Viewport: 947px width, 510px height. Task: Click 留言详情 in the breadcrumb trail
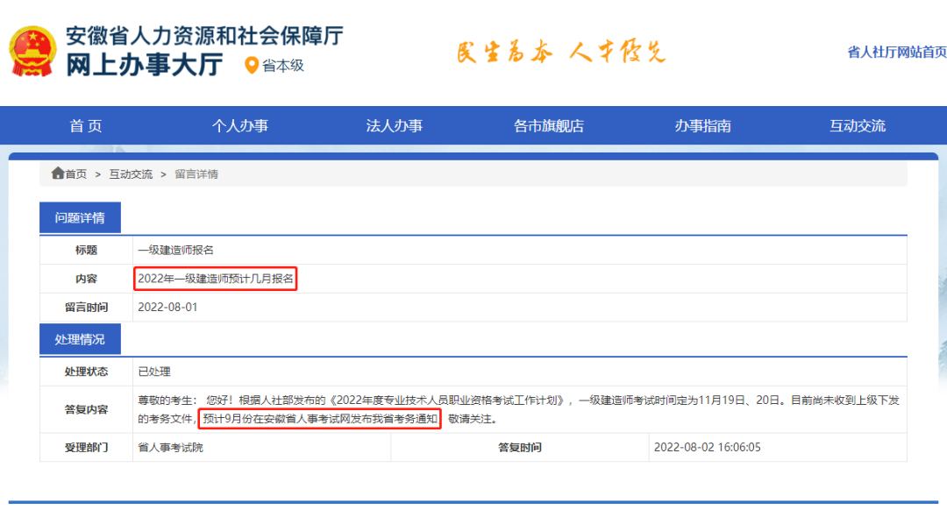click(x=196, y=174)
